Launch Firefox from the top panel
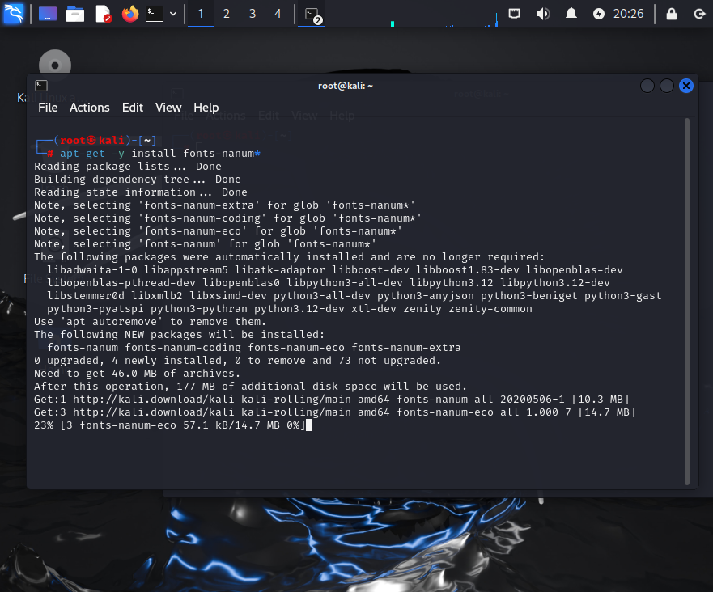Viewport: 713px width, 592px height. [130, 14]
